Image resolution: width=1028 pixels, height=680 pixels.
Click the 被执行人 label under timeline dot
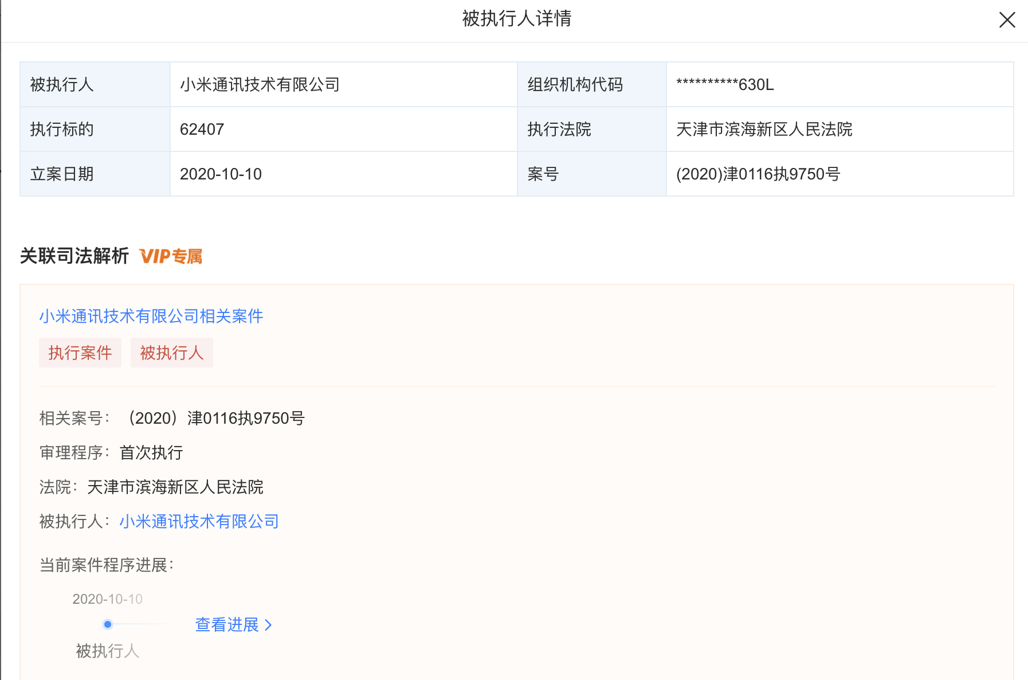108,651
